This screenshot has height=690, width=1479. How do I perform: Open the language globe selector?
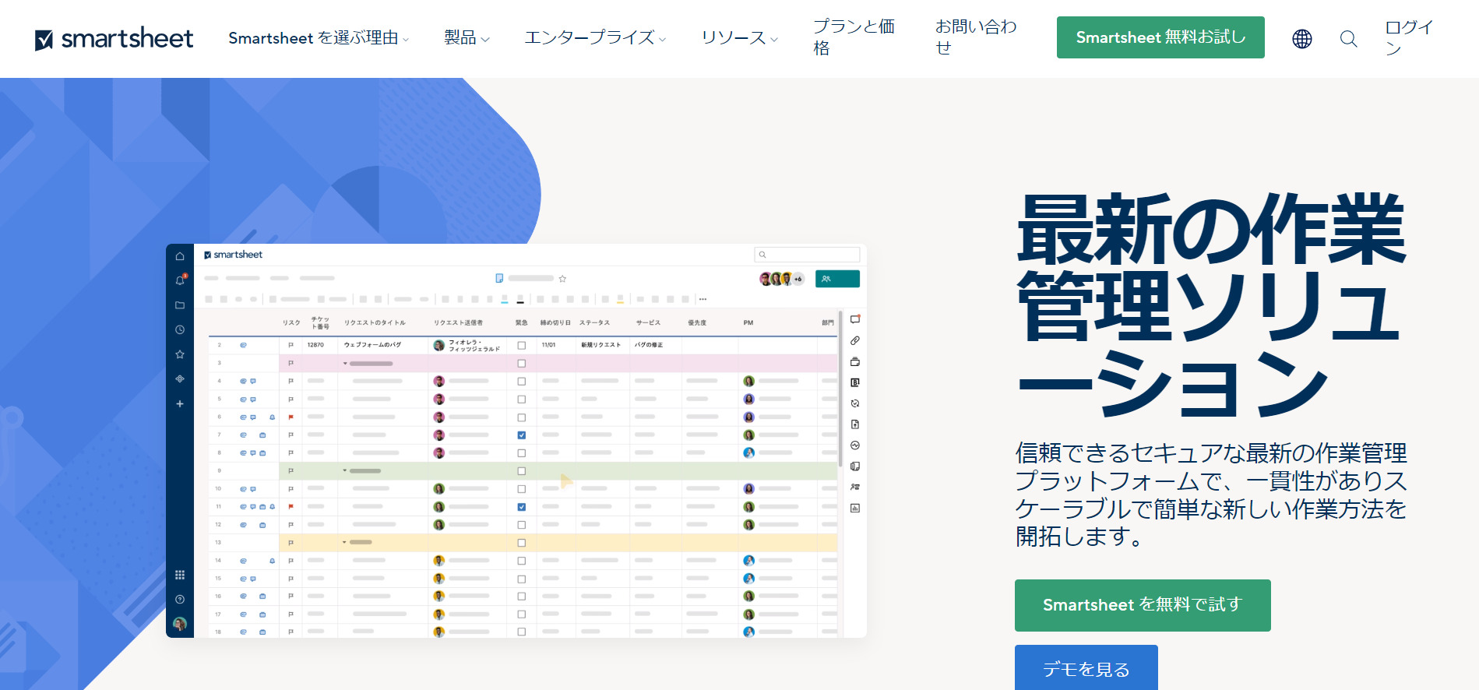tap(1302, 38)
